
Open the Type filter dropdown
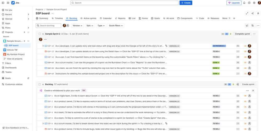tap(101, 25)
